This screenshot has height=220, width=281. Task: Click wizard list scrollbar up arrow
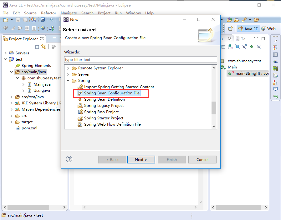(214, 68)
